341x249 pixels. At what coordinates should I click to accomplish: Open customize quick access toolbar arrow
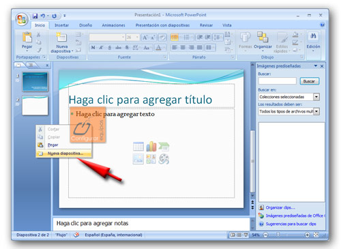tap(65, 16)
